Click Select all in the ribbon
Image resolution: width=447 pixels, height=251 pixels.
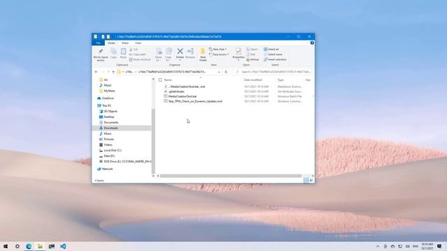[x=271, y=50]
